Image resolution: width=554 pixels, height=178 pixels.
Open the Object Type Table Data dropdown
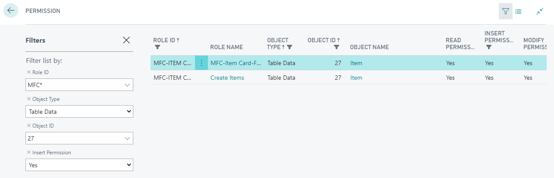coord(79,112)
